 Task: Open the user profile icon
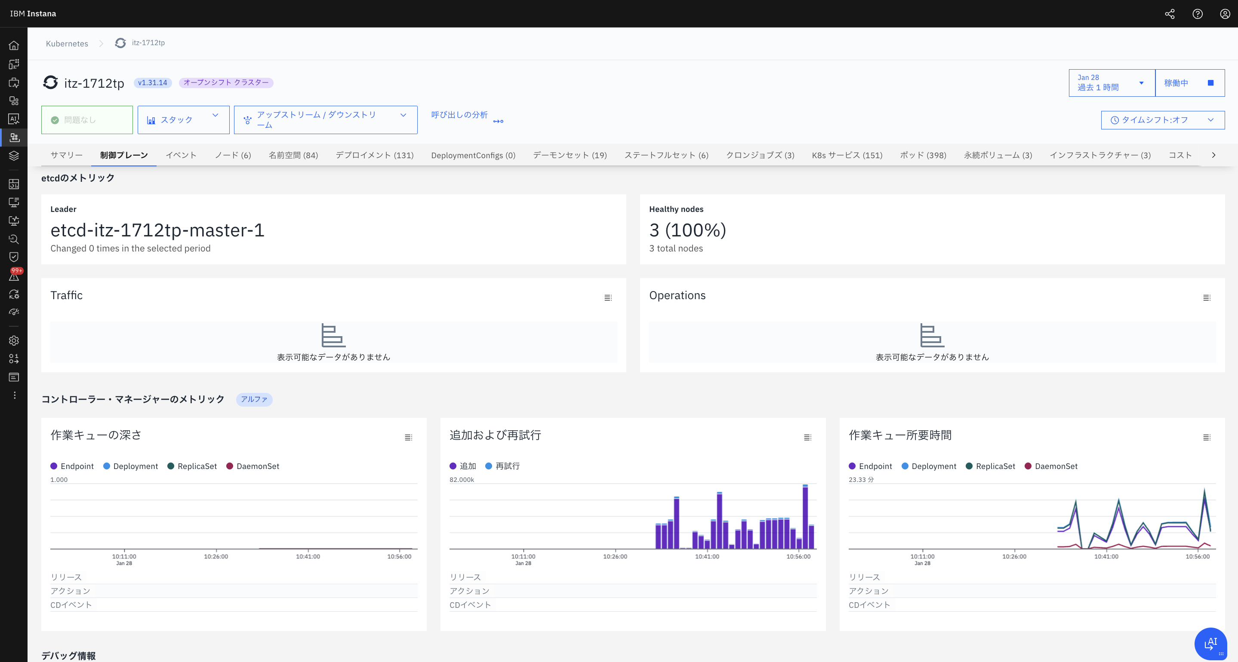coord(1225,14)
